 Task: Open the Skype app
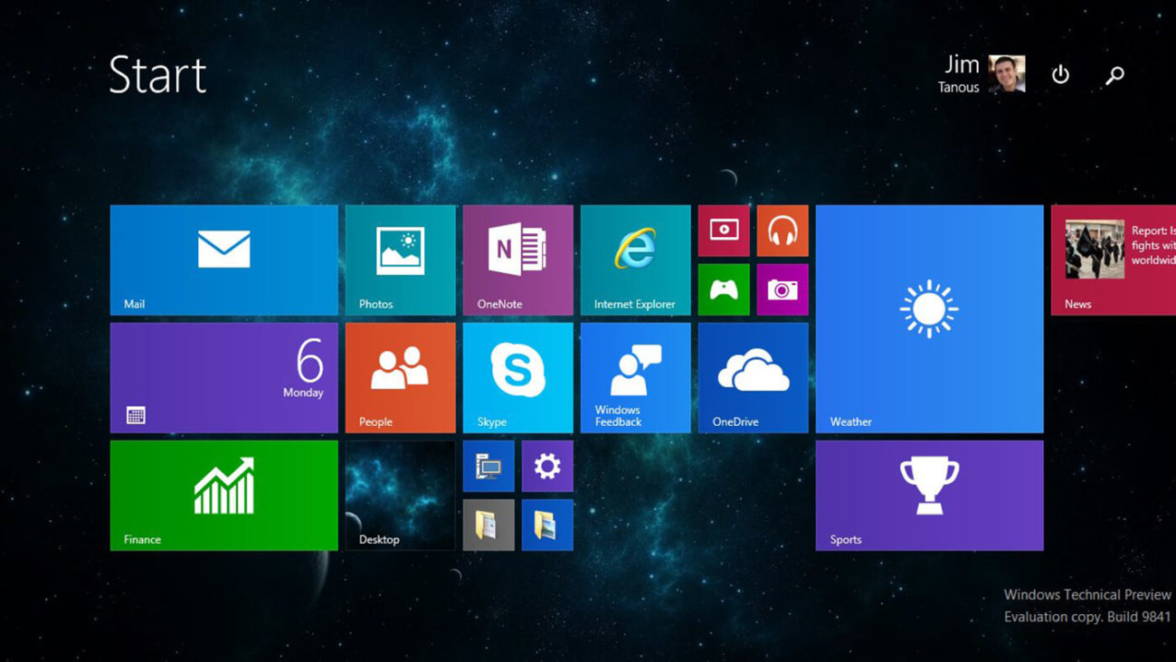tap(517, 377)
